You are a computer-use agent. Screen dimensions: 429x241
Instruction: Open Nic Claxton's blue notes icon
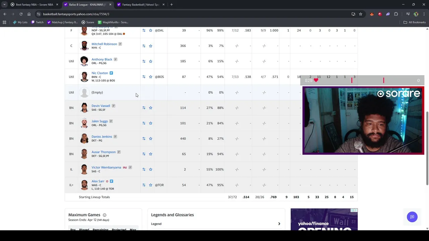(111, 73)
